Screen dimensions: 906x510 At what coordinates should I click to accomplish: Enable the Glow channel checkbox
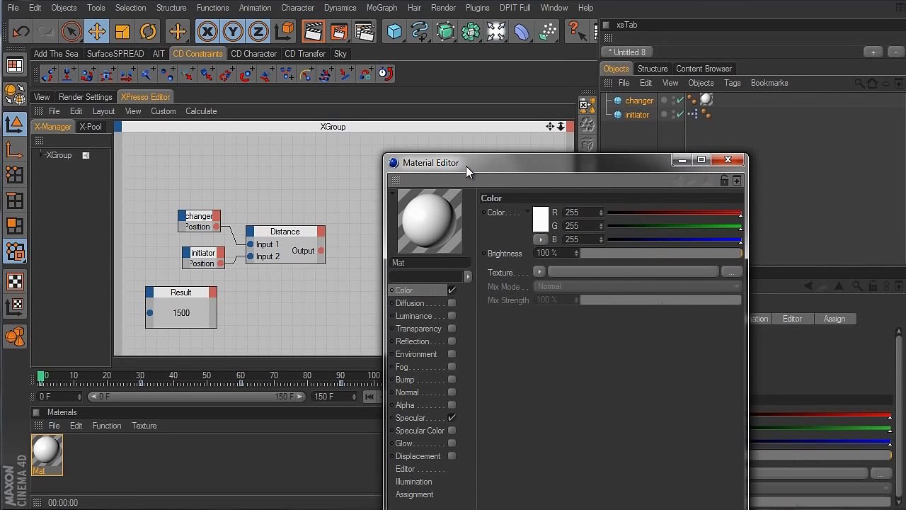(452, 443)
